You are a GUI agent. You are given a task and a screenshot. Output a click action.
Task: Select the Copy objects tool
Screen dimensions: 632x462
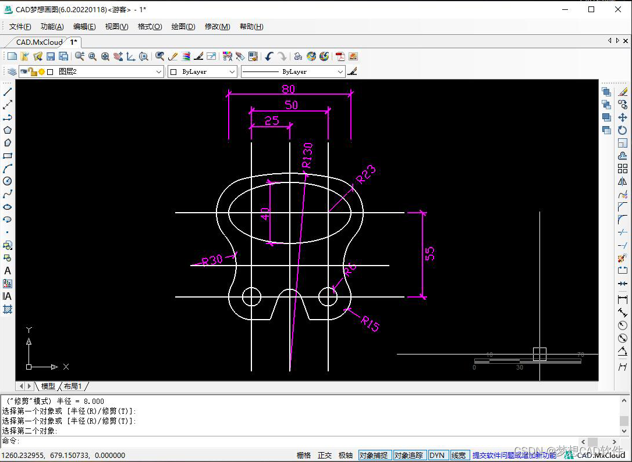[623, 105]
